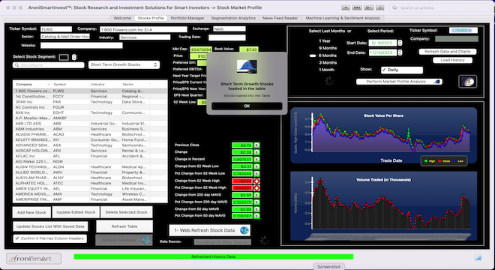Open Machine Learning & Sentiment Analysis tab
This screenshot has height=270, width=495.
tap(343, 18)
